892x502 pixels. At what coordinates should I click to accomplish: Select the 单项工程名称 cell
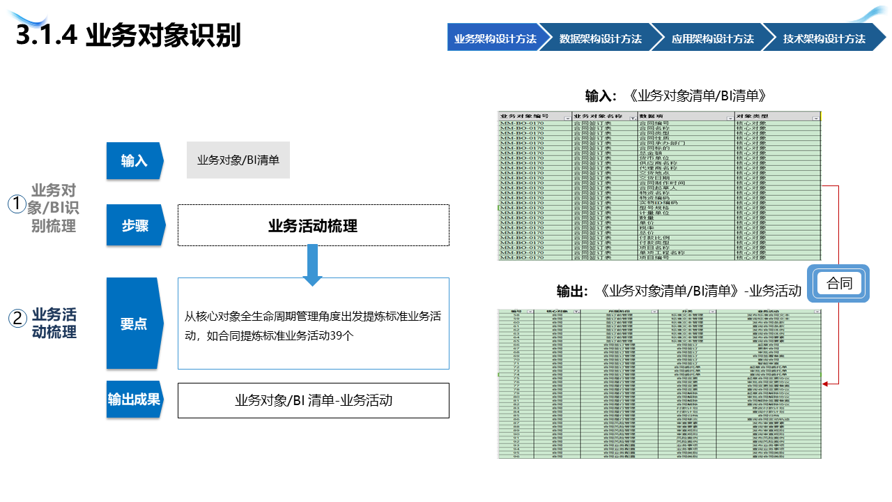(686, 252)
